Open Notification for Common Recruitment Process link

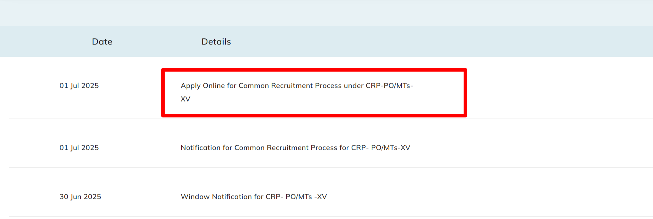[x=295, y=148]
